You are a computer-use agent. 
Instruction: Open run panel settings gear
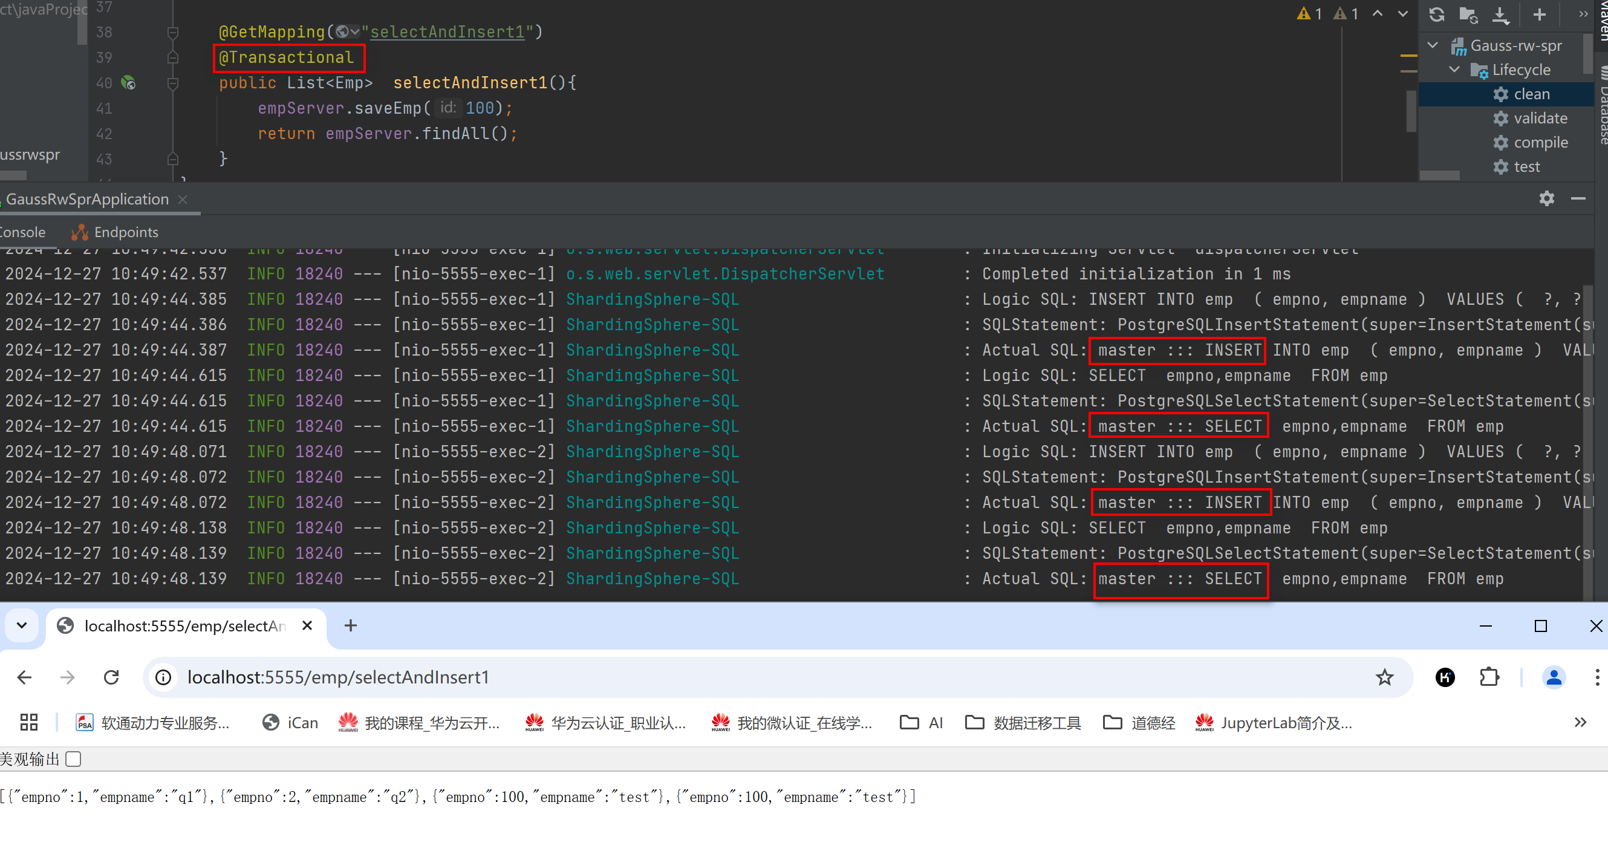[1546, 198]
